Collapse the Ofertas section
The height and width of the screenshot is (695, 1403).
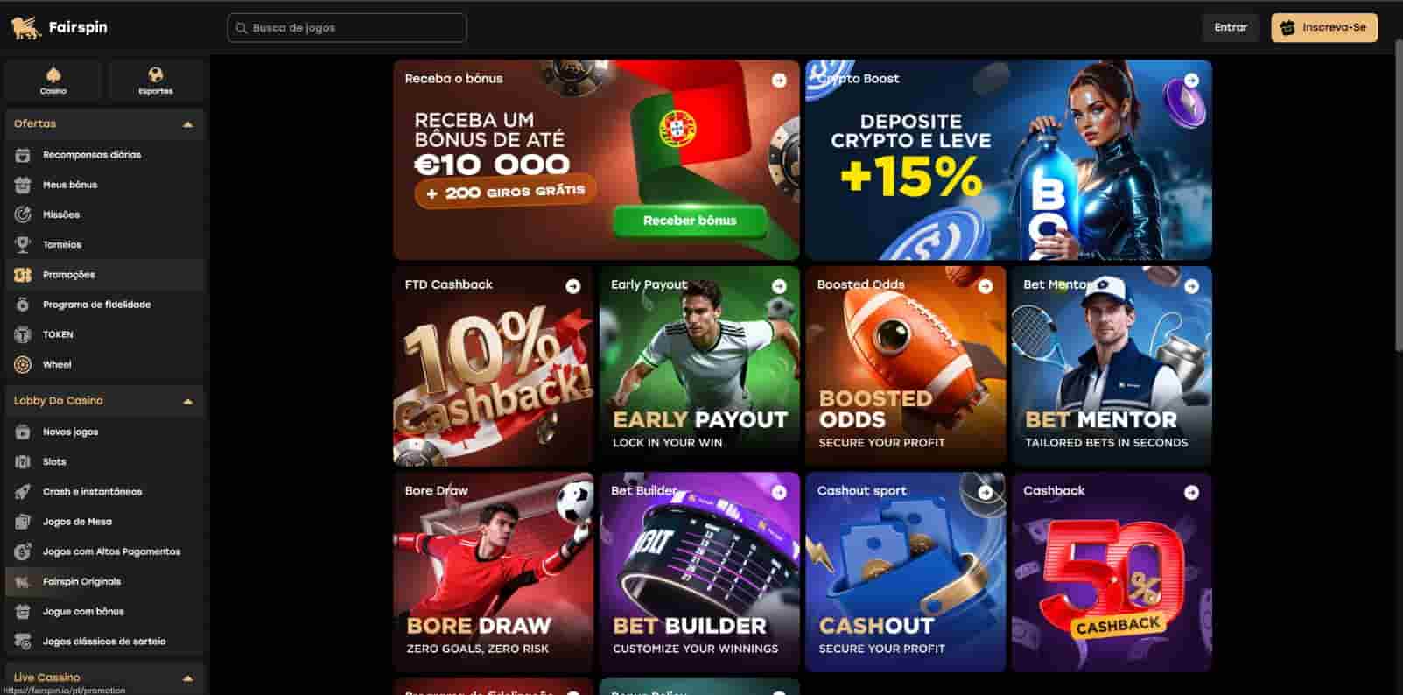pyautogui.click(x=187, y=124)
